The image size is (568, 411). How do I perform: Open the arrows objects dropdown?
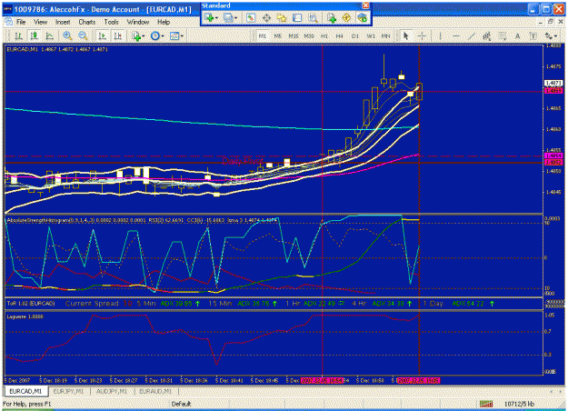(x=551, y=35)
